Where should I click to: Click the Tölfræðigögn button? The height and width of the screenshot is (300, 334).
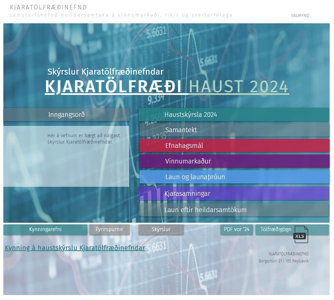(276, 229)
